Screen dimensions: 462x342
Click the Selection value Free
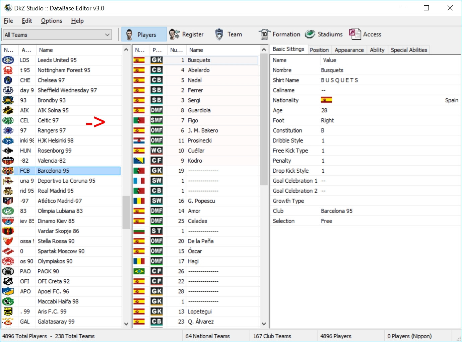(327, 221)
